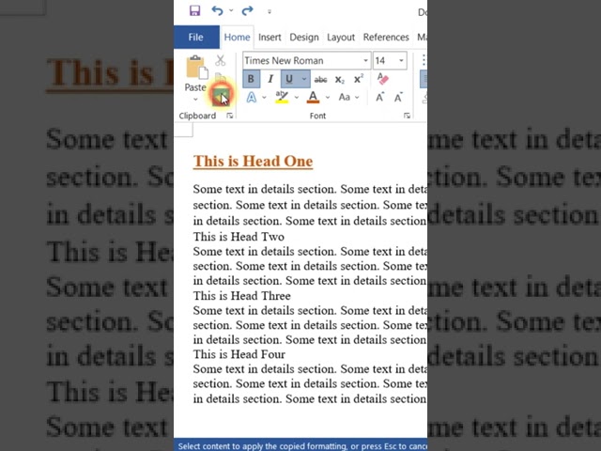Save the document with the floppy disk icon
The image size is (601, 451).
coord(194,10)
